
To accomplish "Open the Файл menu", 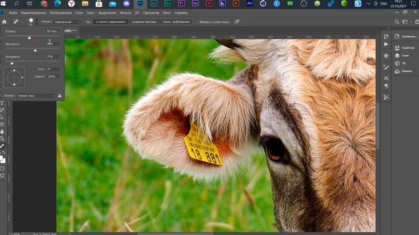I will point(13,13).
